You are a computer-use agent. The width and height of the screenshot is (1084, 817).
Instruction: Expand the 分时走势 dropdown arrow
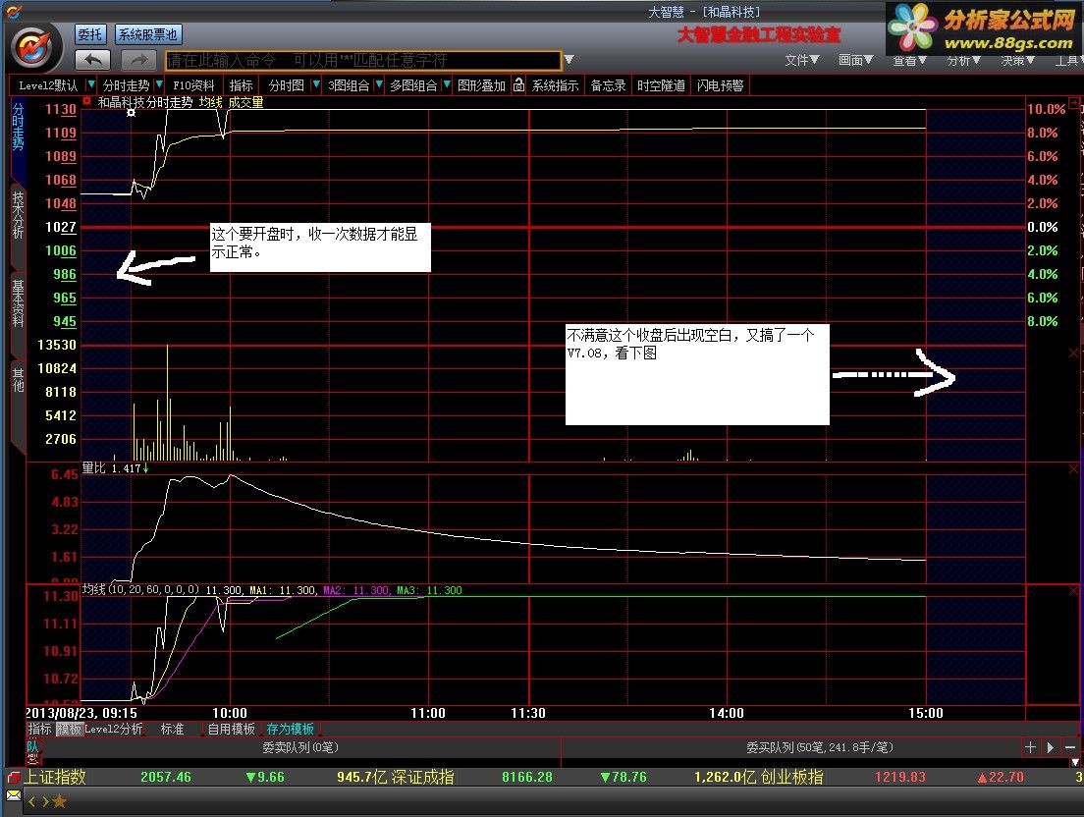point(159,85)
